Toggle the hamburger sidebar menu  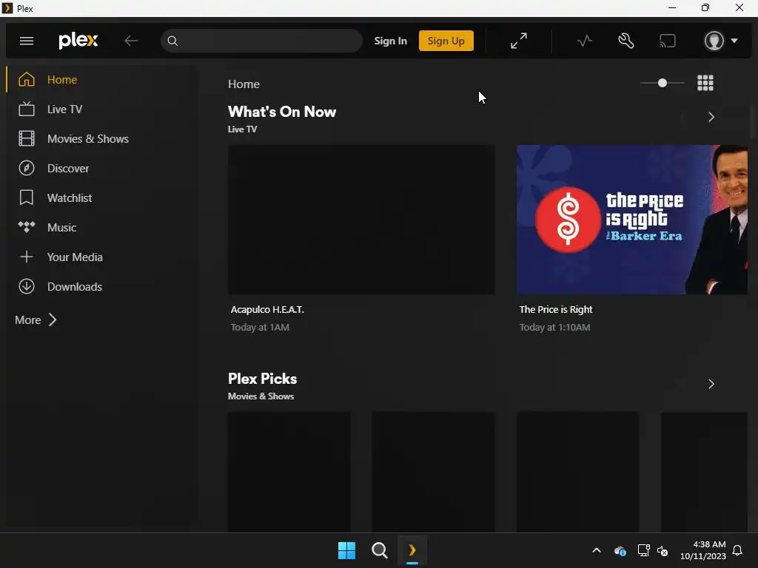click(27, 41)
